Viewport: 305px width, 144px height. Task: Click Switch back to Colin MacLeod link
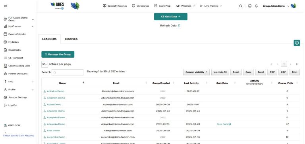pos(19,136)
